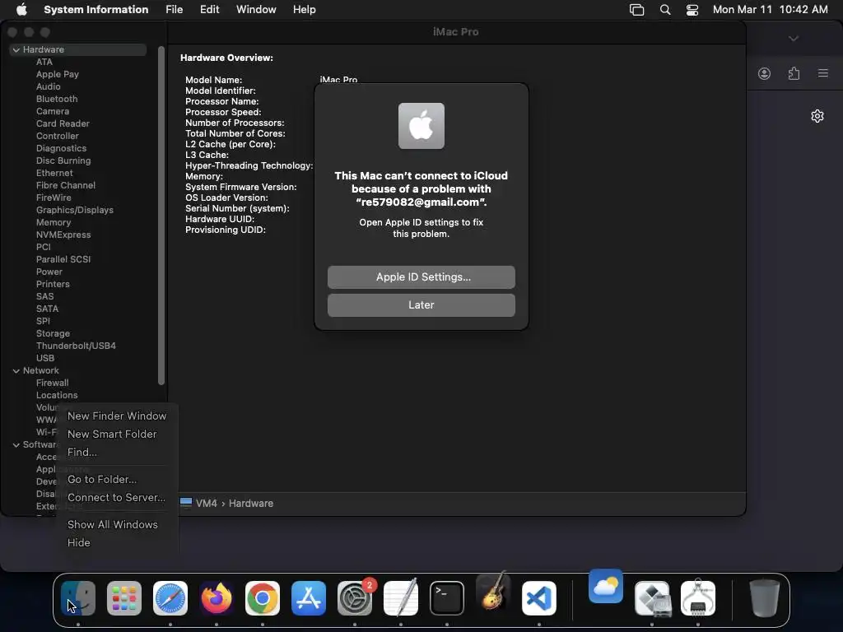Click the date and time in menu bar
Viewport: 843px width, 632px height.
point(770,10)
